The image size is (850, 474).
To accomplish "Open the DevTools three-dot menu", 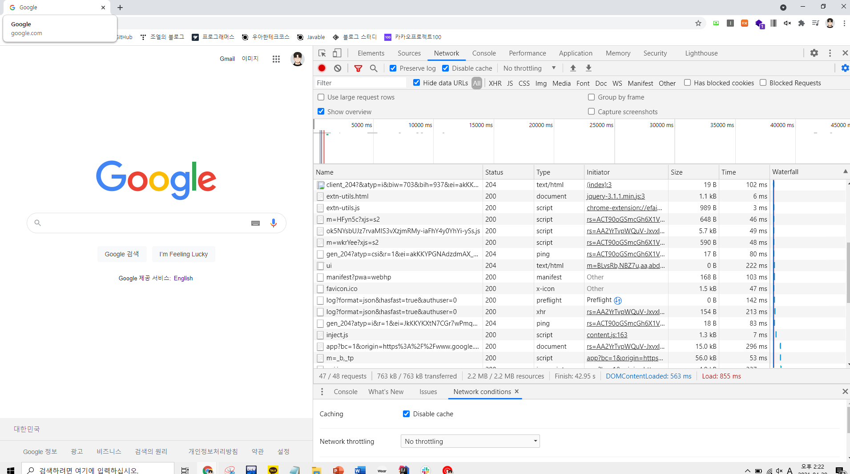I will [x=829, y=53].
